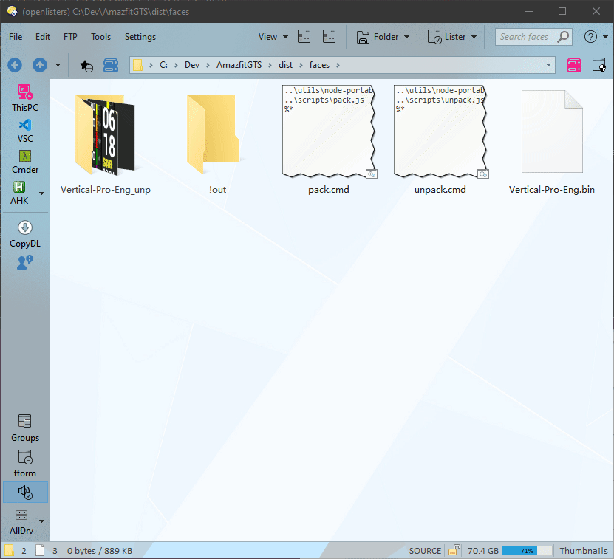Click the 0 bytes / 889 KB status text
614x559 pixels.
100,551
